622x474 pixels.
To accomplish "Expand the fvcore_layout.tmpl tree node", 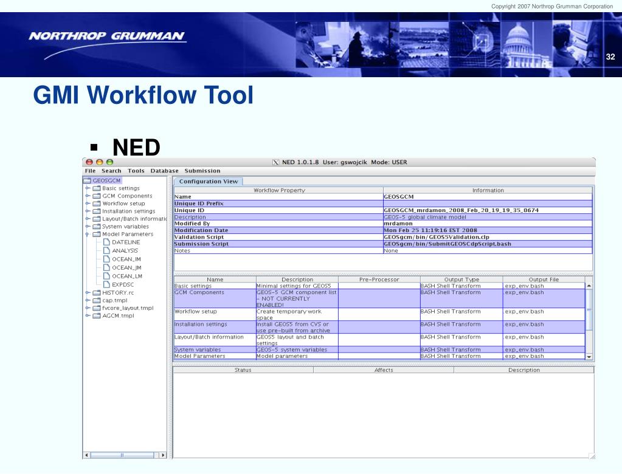I will [88, 308].
